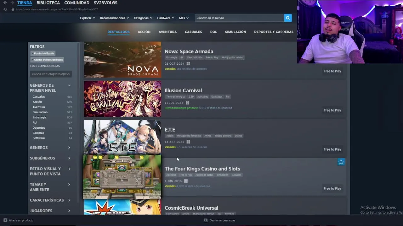Click the Apuestas tag on The Four Kings
This screenshot has height=226, width=403.
171,175
